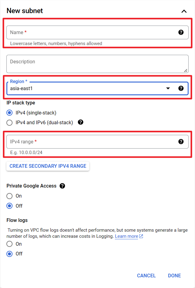This screenshot has height=288, width=195.
Task: Select Off for Flow logs
Action: pyautogui.click(x=10, y=254)
